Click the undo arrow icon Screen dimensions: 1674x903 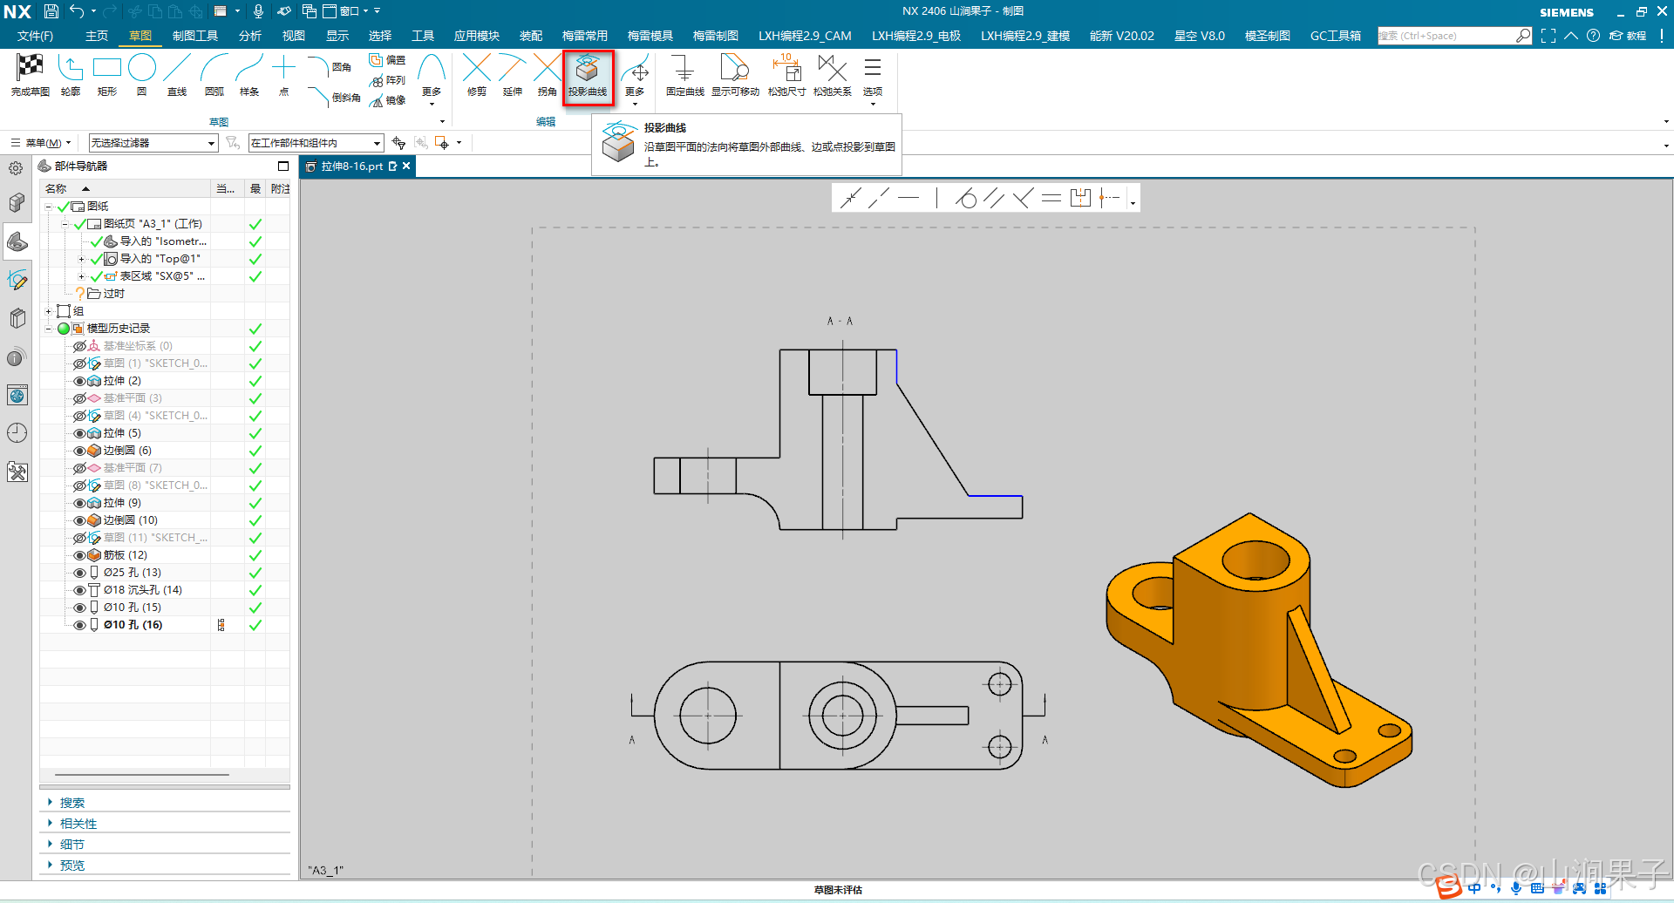pos(77,11)
